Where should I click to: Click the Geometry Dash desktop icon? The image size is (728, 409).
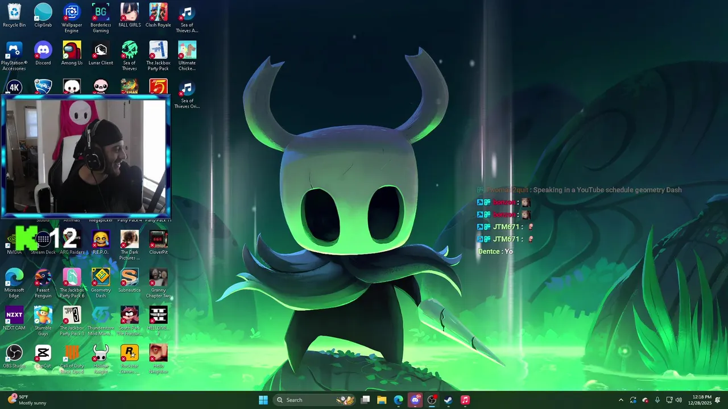[101, 283]
